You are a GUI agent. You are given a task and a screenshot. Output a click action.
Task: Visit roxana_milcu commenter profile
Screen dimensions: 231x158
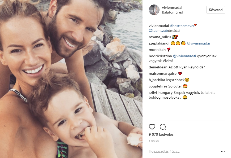(160, 37)
